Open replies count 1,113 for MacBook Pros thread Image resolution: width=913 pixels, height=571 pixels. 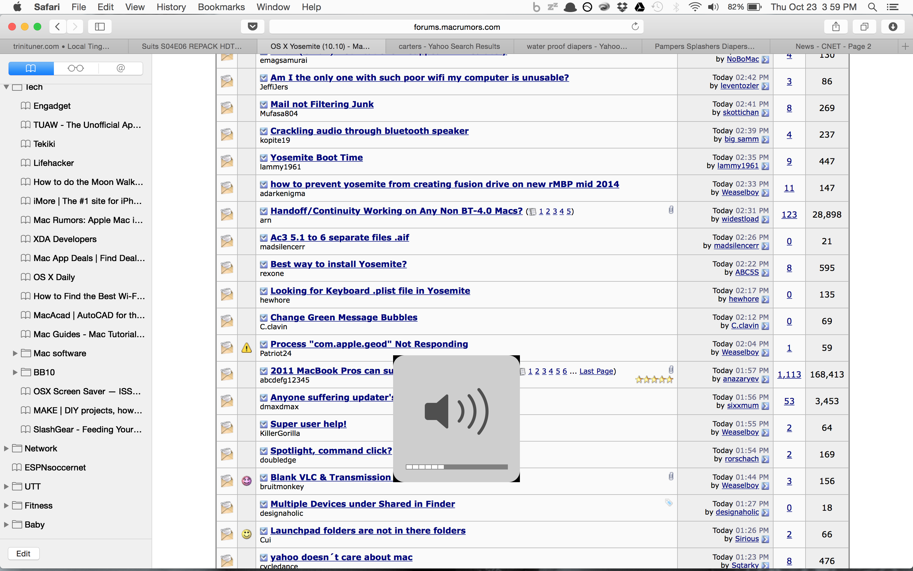point(789,375)
